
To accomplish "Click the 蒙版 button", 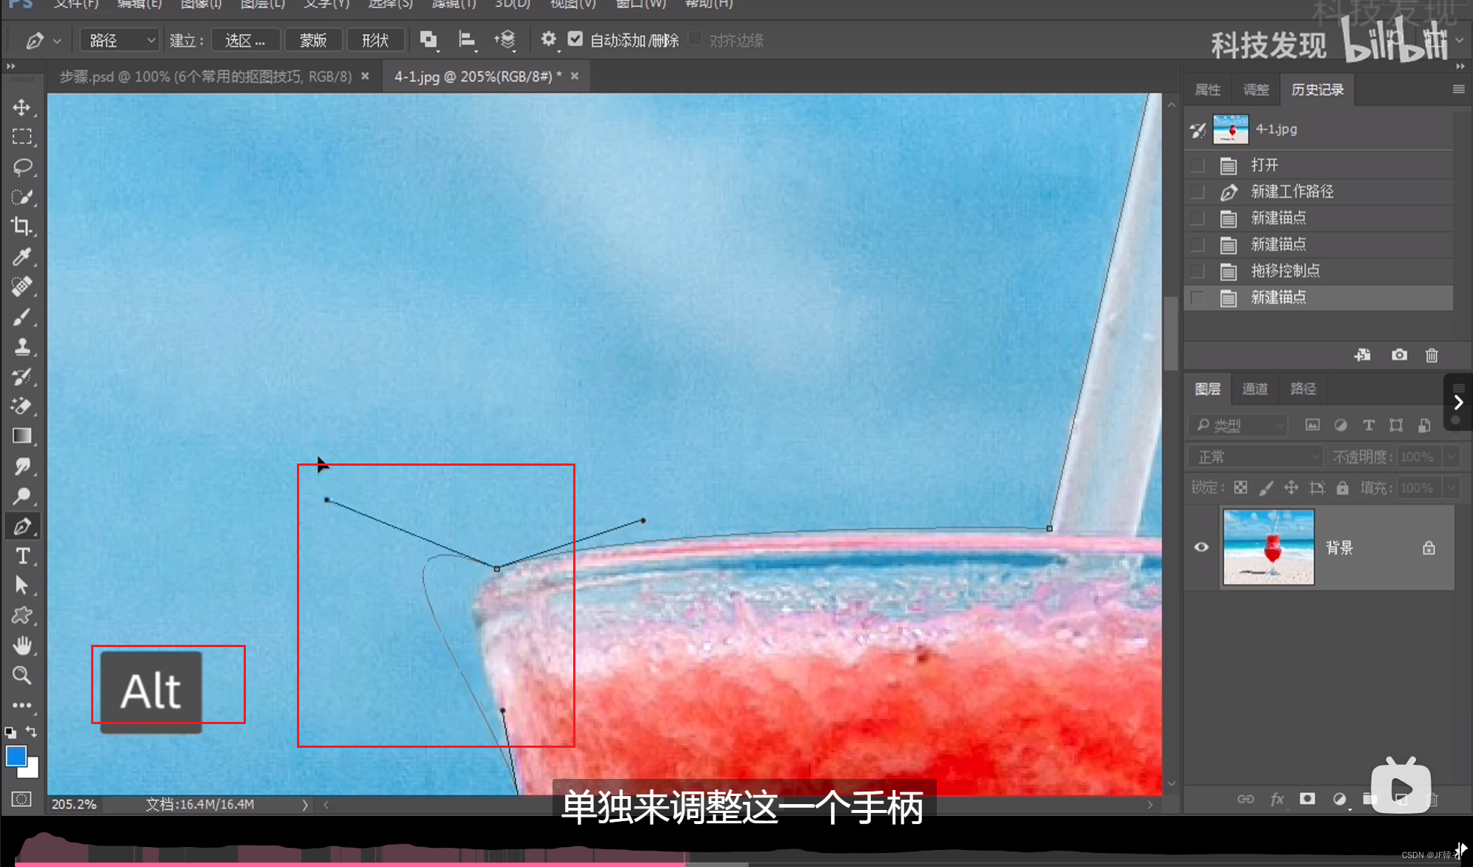I will pyautogui.click(x=313, y=40).
